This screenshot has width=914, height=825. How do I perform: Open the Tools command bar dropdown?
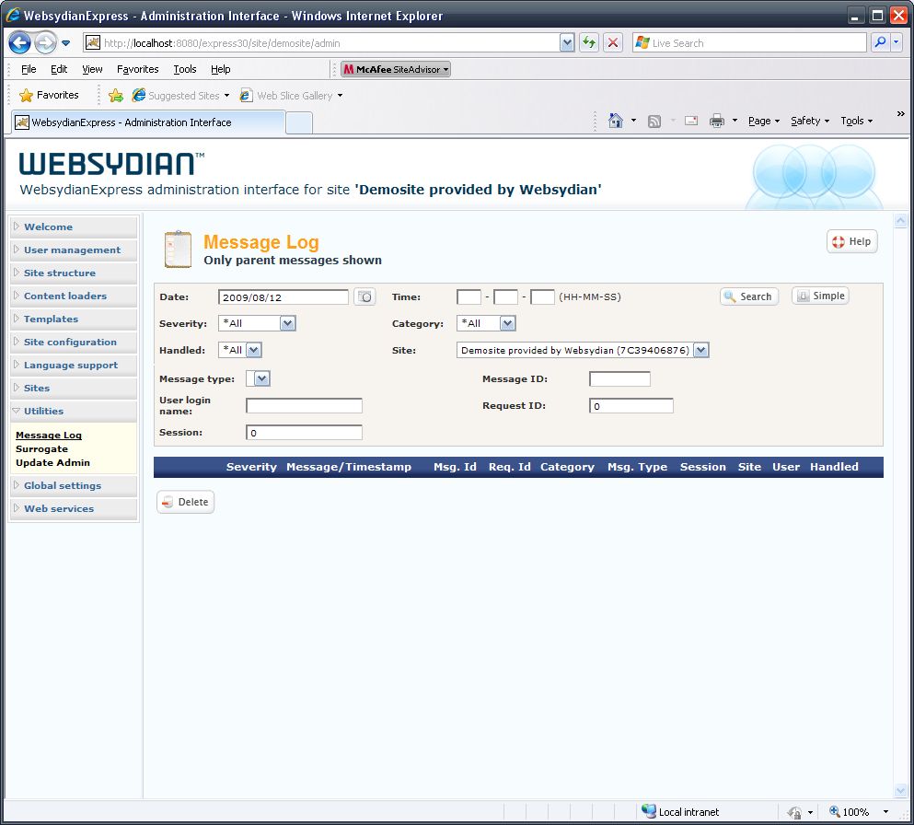point(856,121)
